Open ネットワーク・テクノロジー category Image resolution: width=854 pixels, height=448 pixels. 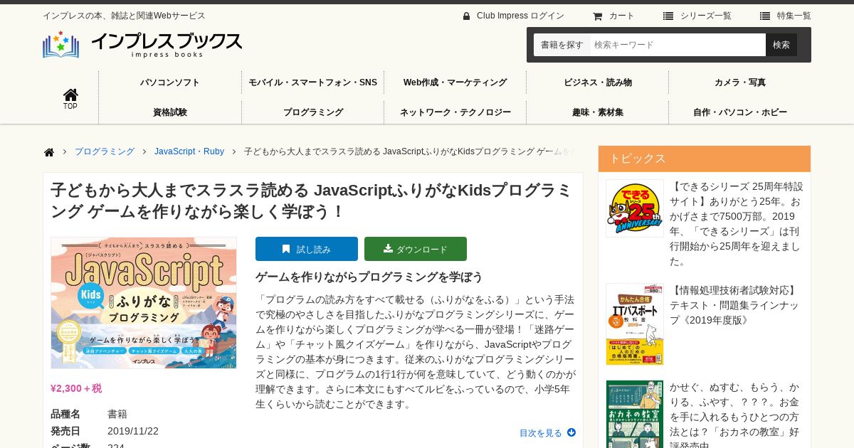coord(455,112)
